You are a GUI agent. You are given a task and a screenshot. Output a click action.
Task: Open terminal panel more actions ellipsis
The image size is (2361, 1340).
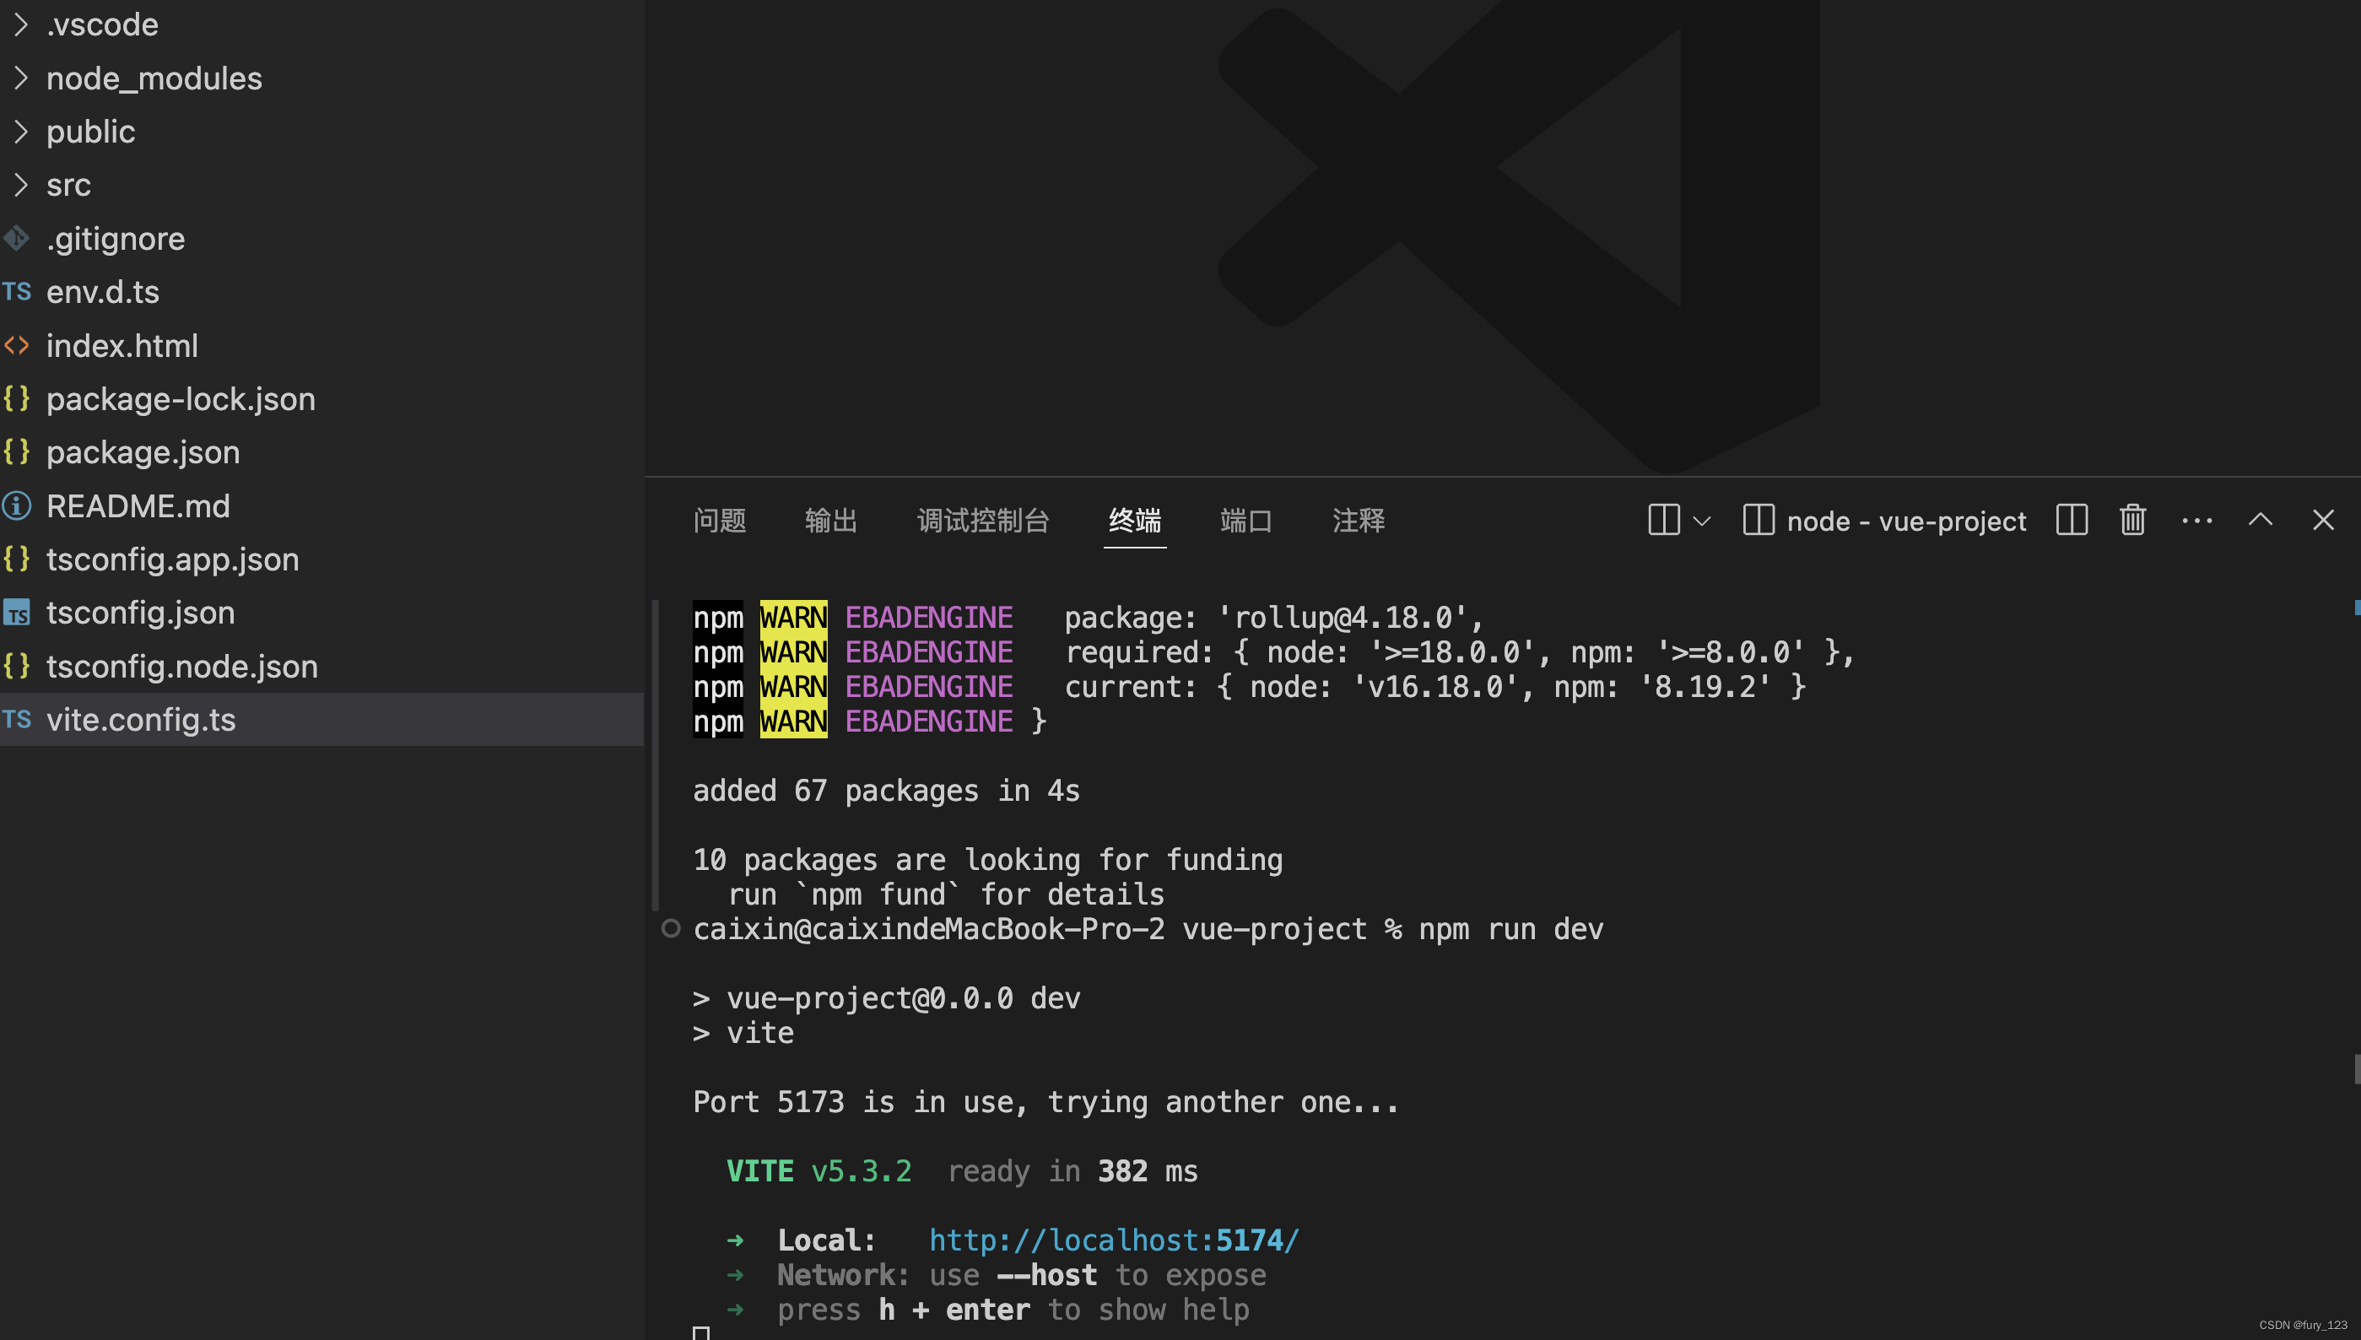pos(2196,520)
